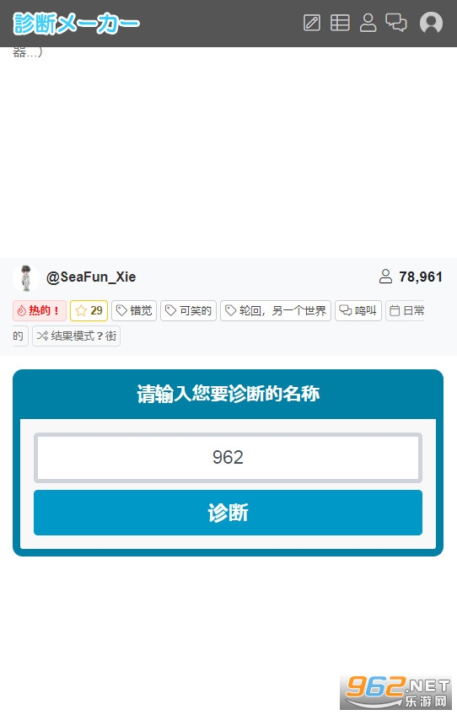
Task: Open the account avatar in the header
Action: click(431, 22)
